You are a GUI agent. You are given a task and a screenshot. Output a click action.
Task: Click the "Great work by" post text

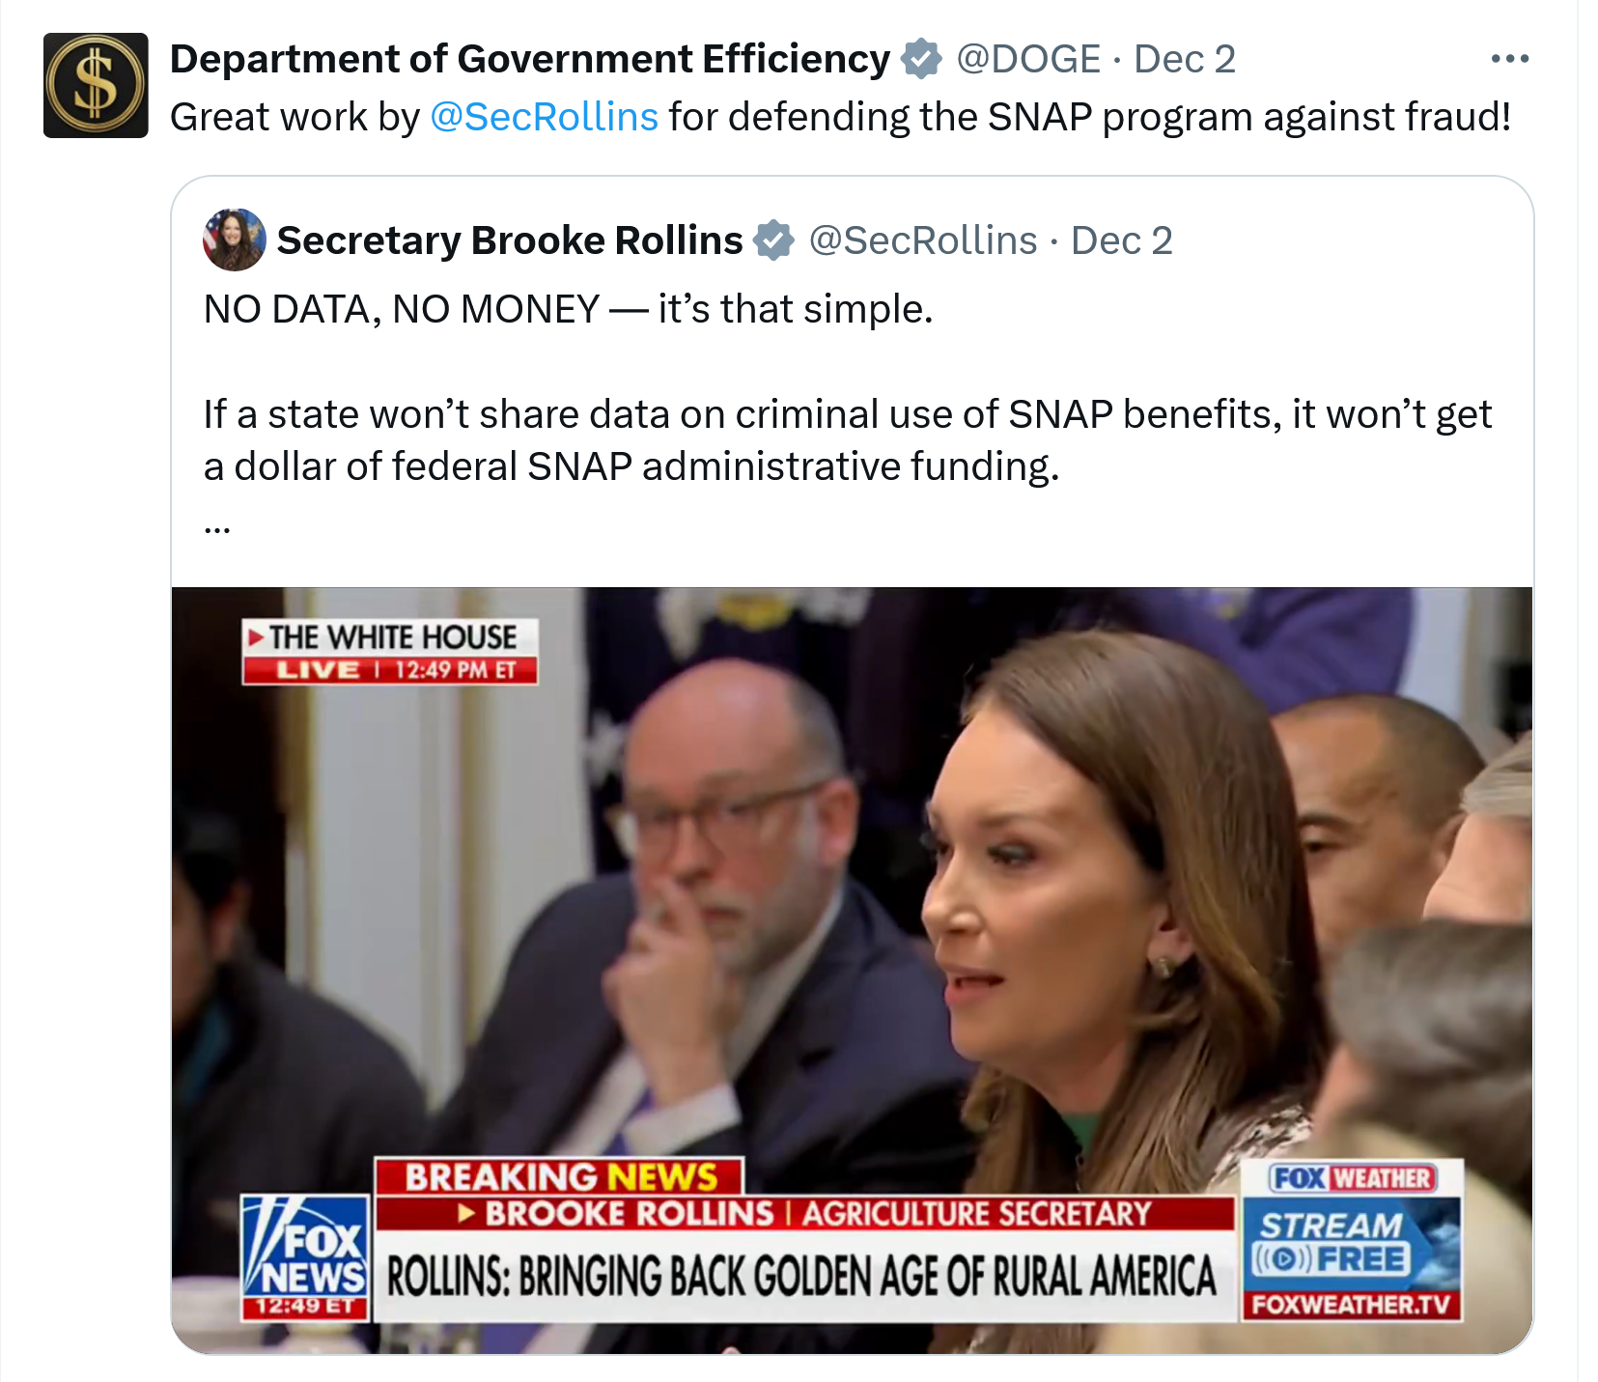(x=294, y=117)
